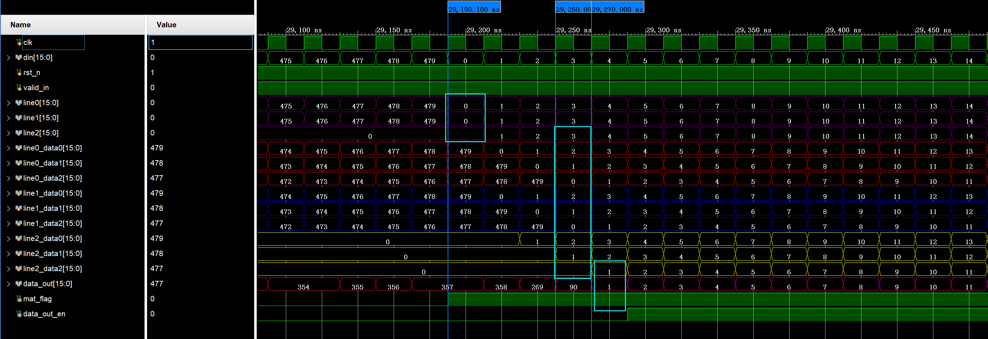Image resolution: width=988 pixels, height=339 pixels.
Task: Expand the data_out[15:0] bus
Action: click(x=8, y=284)
